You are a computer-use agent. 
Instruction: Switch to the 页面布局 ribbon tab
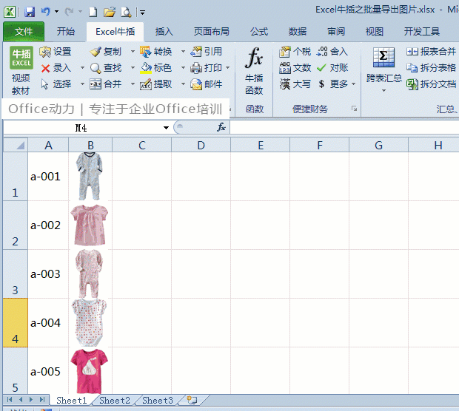coord(211,32)
